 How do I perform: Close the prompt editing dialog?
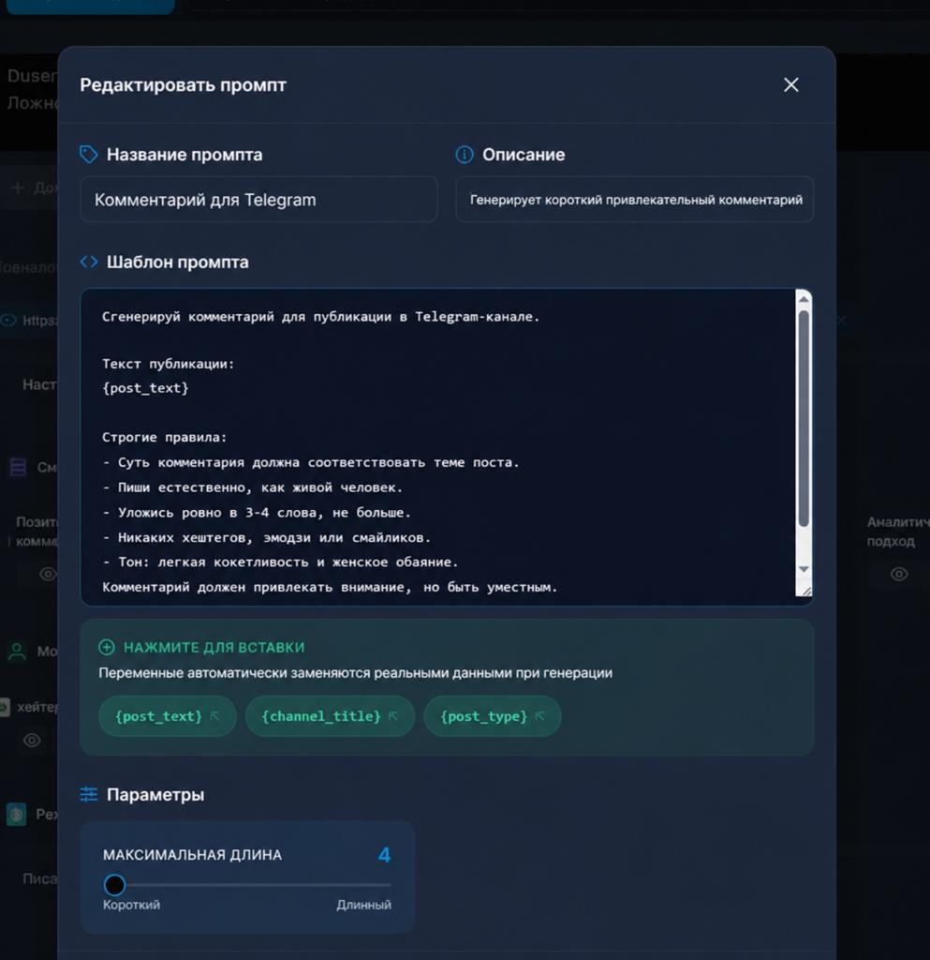pos(790,85)
